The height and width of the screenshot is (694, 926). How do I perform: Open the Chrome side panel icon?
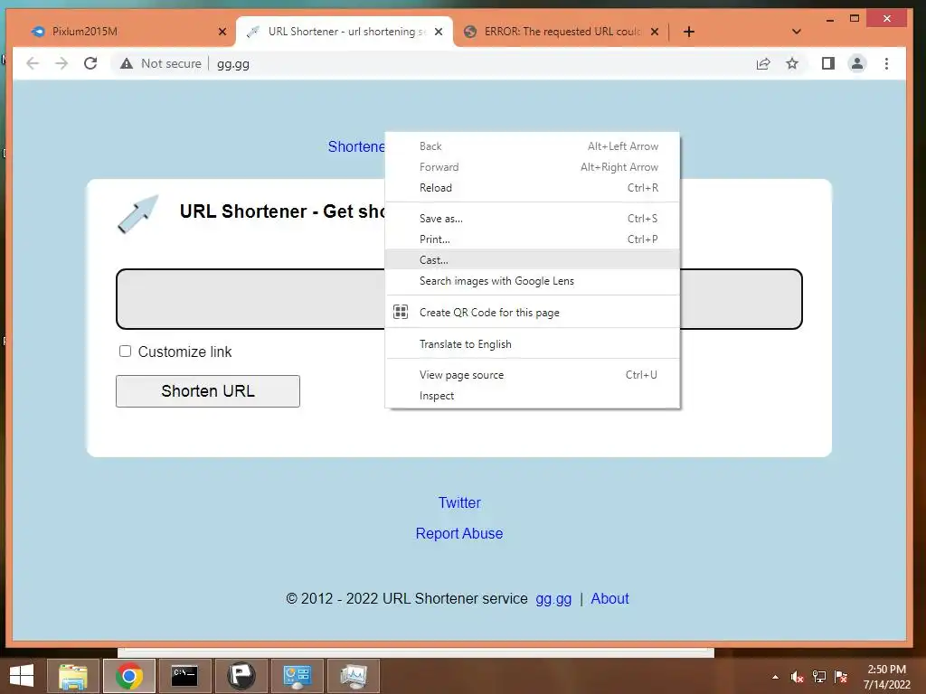pyautogui.click(x=828, y=63)
